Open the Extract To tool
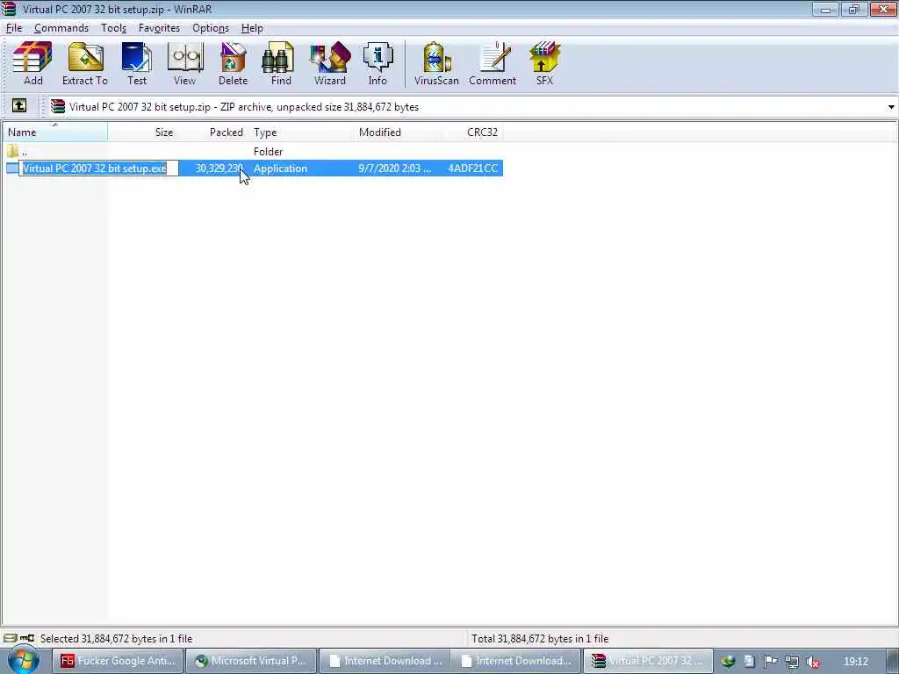This screenshot has height=674, width=899. pos(85,63)
